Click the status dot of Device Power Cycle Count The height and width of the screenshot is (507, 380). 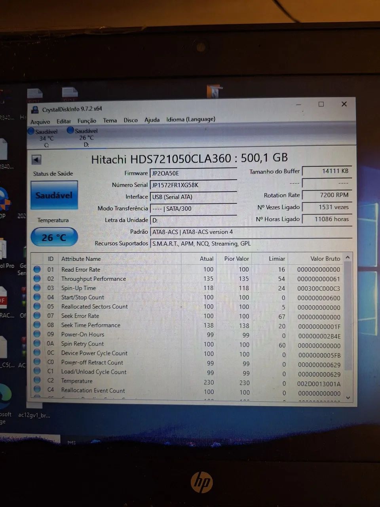[37, 352]
